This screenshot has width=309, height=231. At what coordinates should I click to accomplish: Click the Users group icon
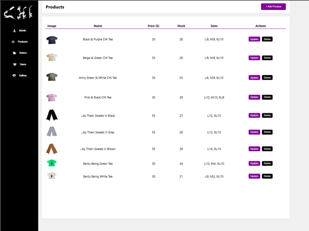(15, 64)
